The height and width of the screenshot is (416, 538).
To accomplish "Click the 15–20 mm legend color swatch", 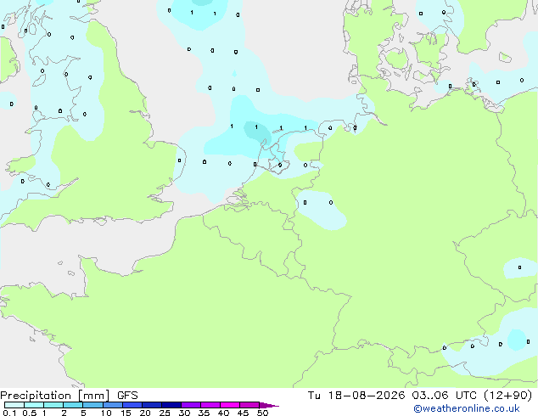I will [132, 405].
